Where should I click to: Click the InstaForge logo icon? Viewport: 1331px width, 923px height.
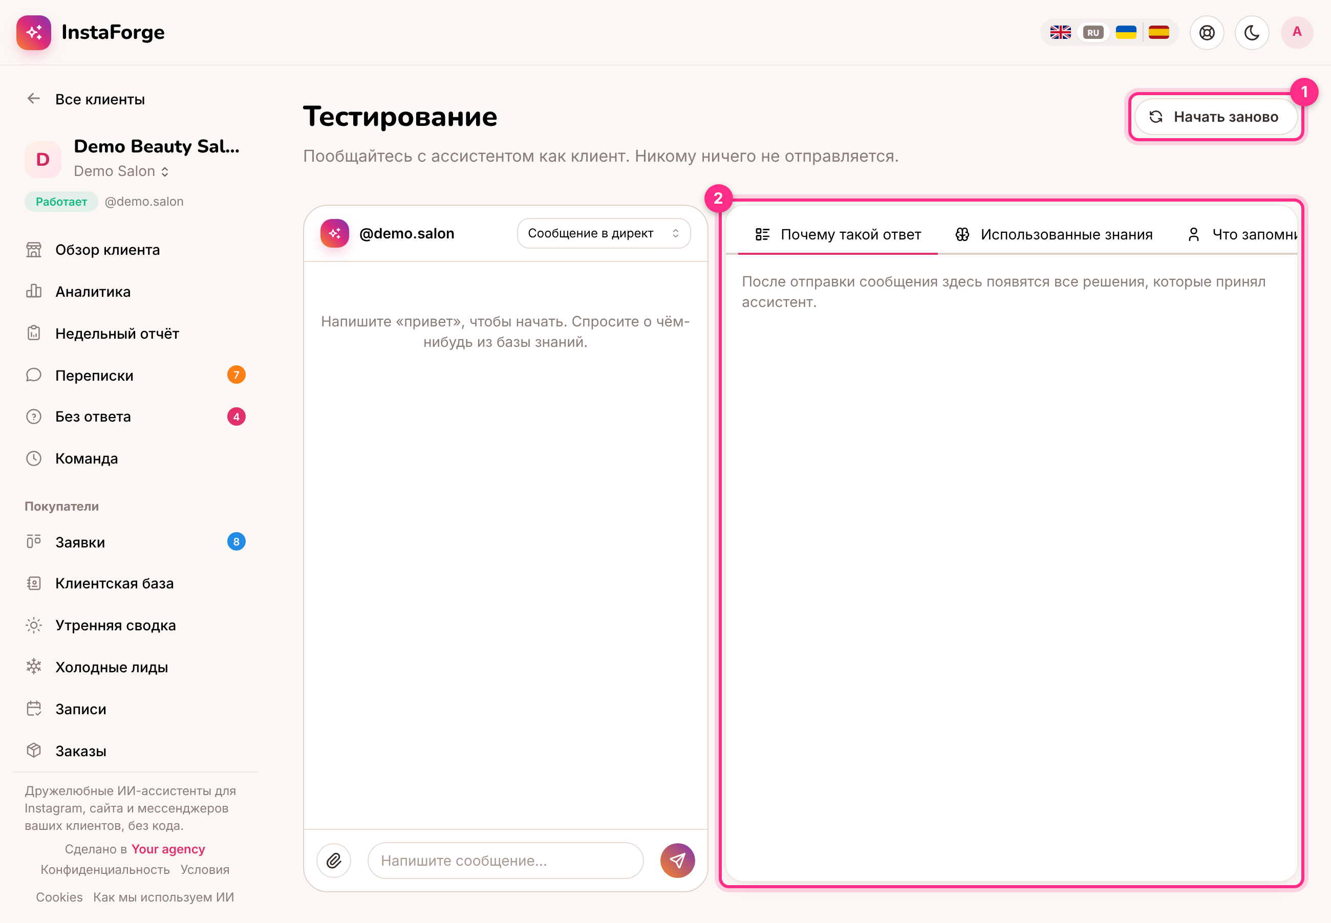click(34, 32)
